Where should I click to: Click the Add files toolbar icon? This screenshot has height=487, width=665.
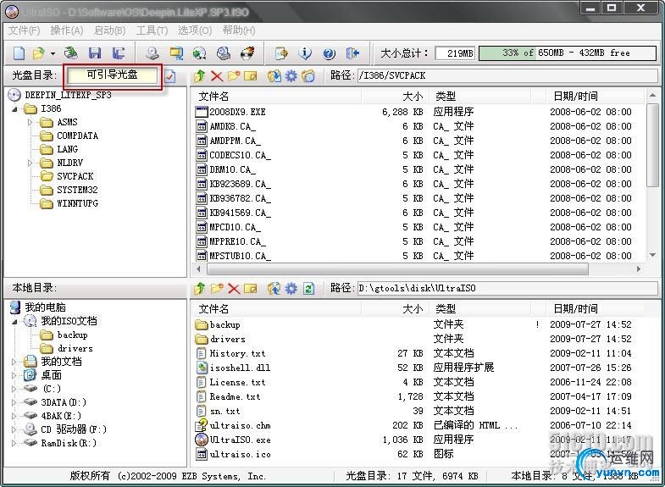[281, 53]
